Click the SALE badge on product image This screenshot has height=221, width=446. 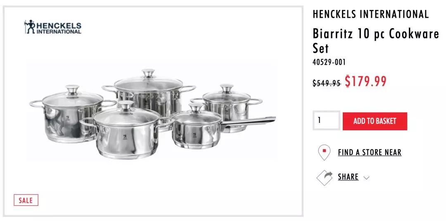(26, 200)
